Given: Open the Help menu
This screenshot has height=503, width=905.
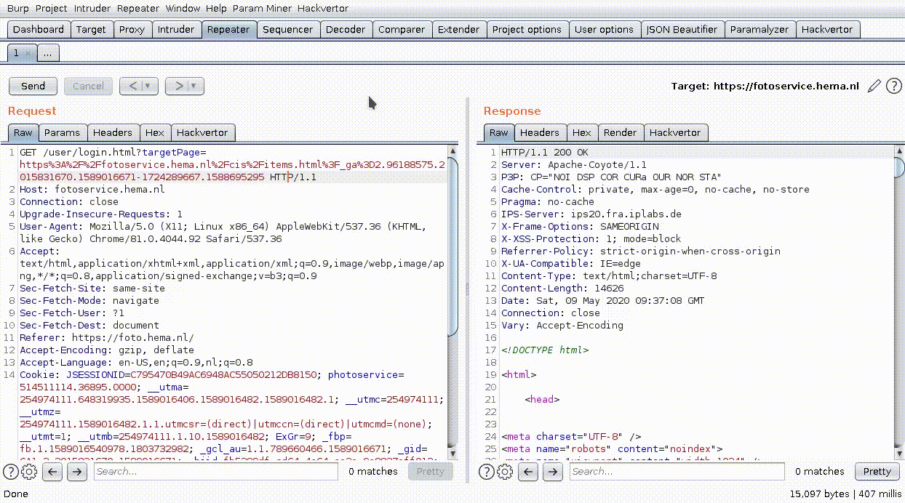Looking at the screenshot, I should coord(216,8).
